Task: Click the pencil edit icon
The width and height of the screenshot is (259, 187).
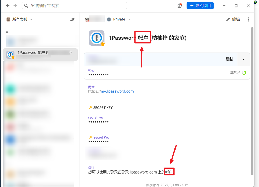Action: (228, 19)
